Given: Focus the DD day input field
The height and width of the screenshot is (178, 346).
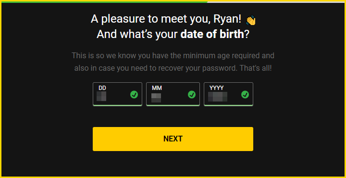Looking at the screenshot, I should click(x=117, y=94).
